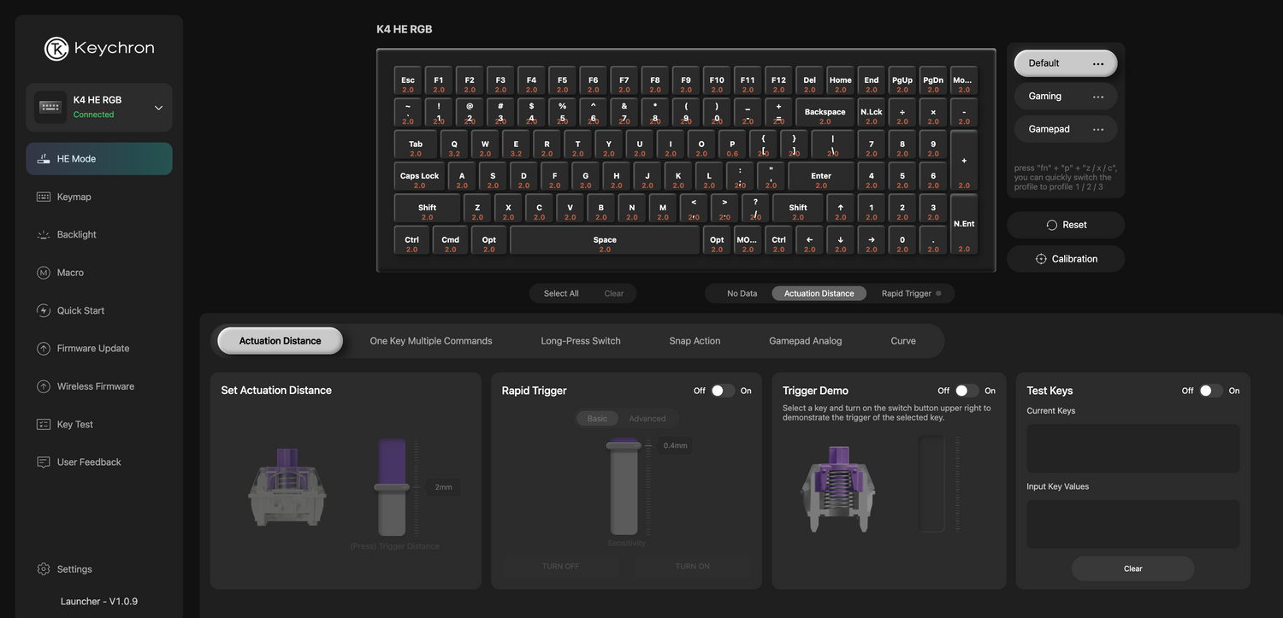Open Settings gear icon

44,569
